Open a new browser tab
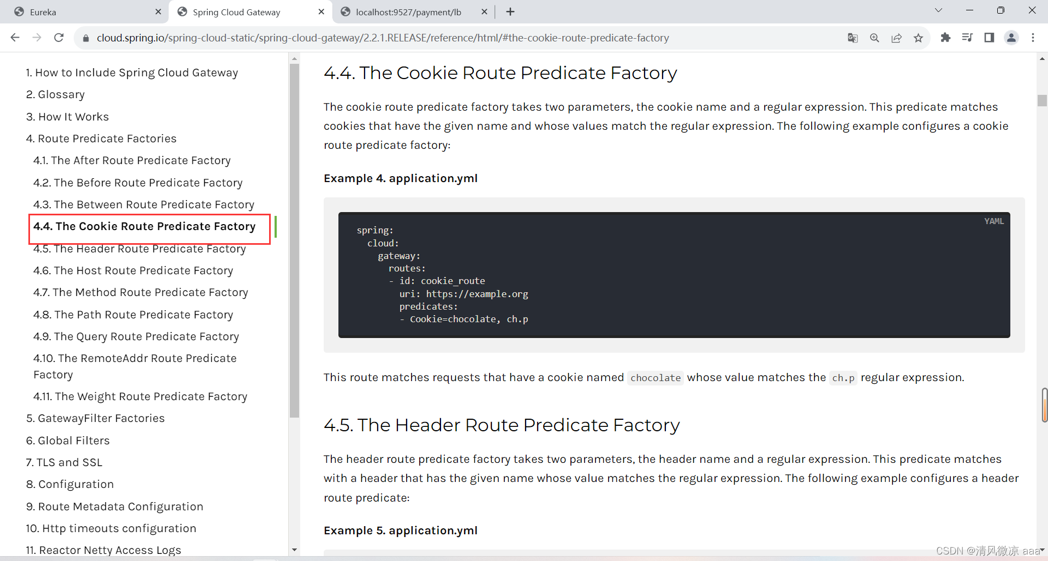1048x561 pixels. 510,11
